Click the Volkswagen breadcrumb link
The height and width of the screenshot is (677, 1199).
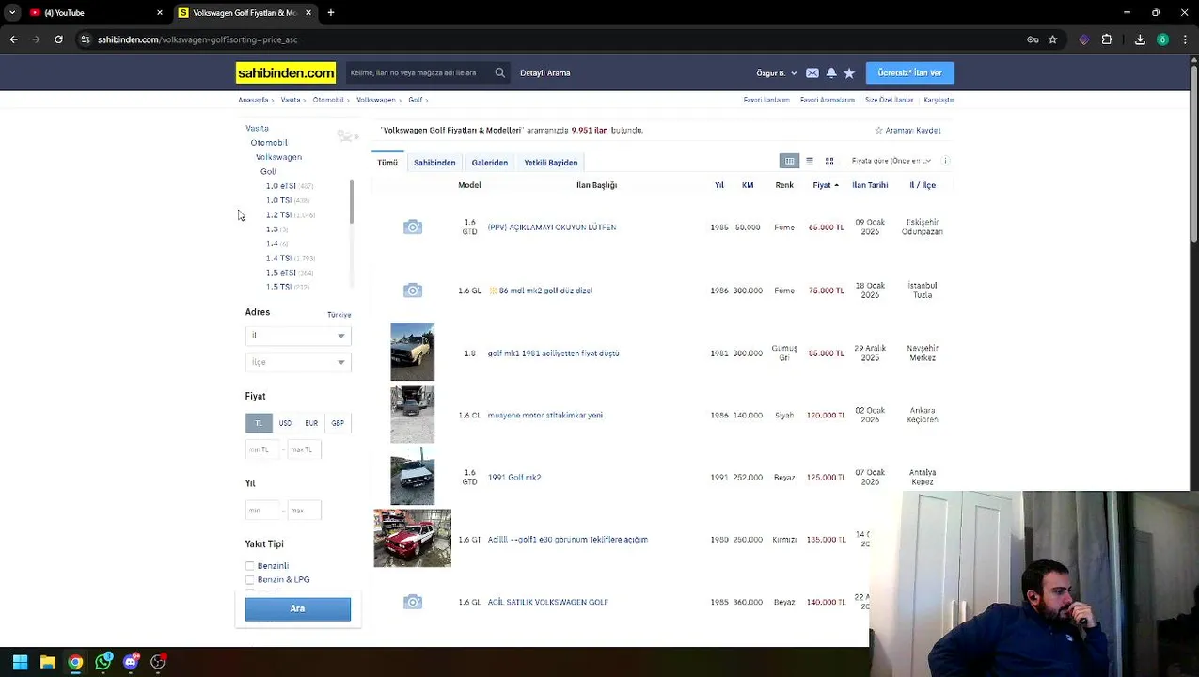click(376, 100)
